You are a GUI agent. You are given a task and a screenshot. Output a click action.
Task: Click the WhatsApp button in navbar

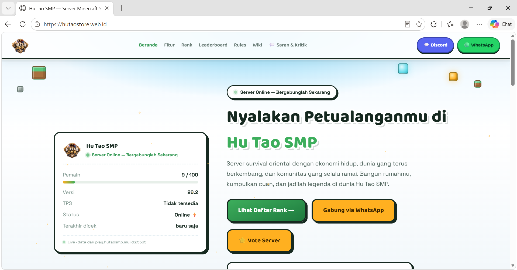click(x=478, y=45)
